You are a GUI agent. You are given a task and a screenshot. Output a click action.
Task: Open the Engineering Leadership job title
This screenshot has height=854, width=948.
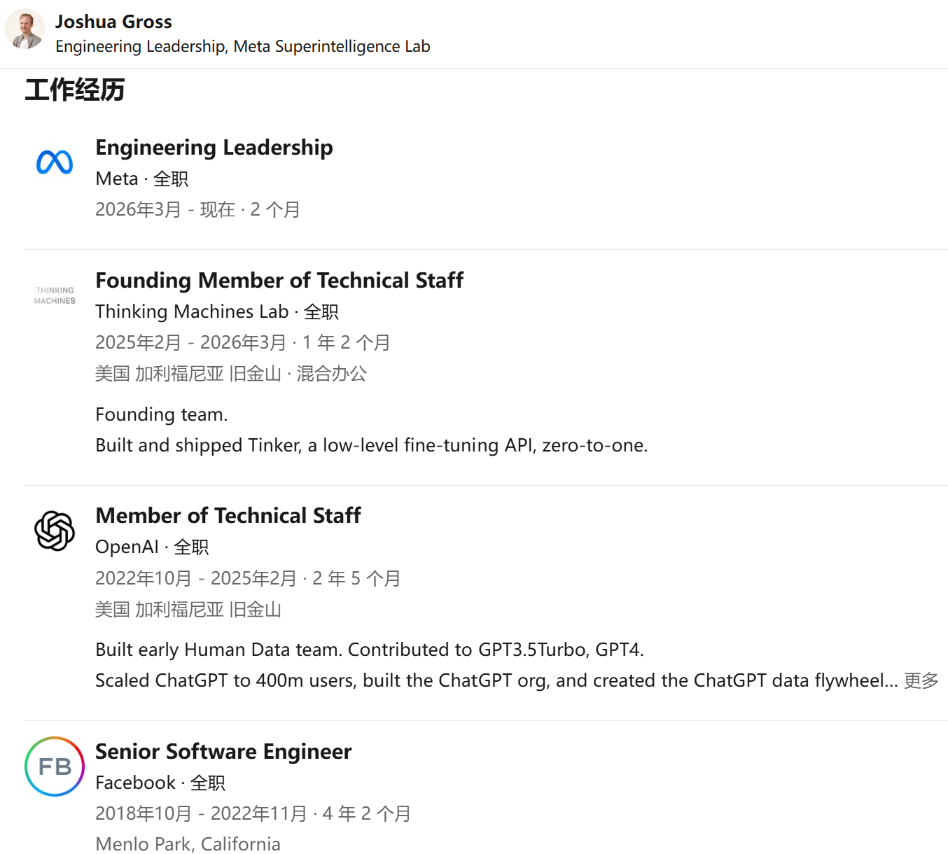coord(214,148)
